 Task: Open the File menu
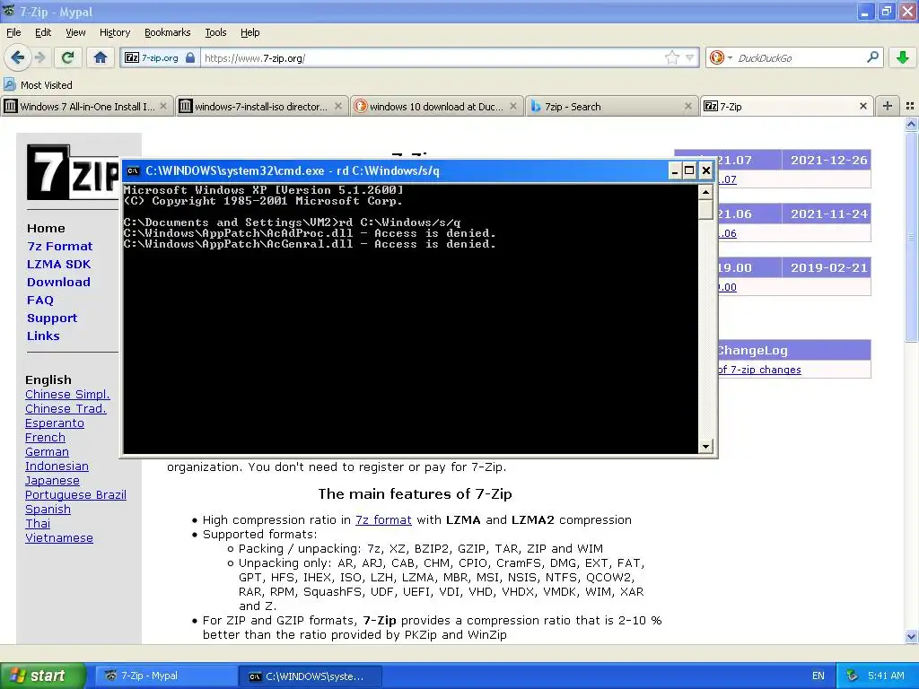tap(13, 32)
